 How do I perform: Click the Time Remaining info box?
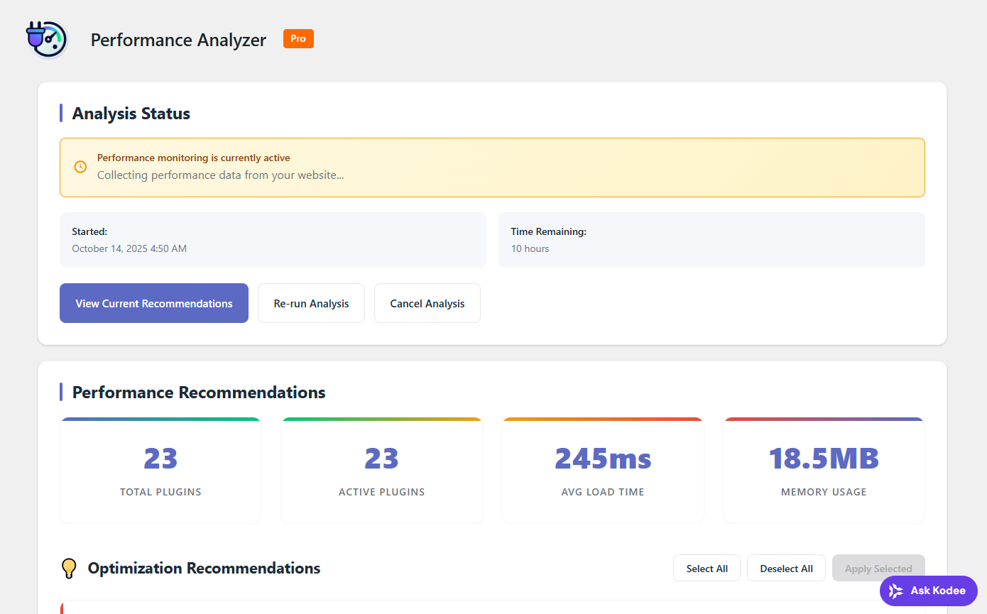click(x=711, y=240)
